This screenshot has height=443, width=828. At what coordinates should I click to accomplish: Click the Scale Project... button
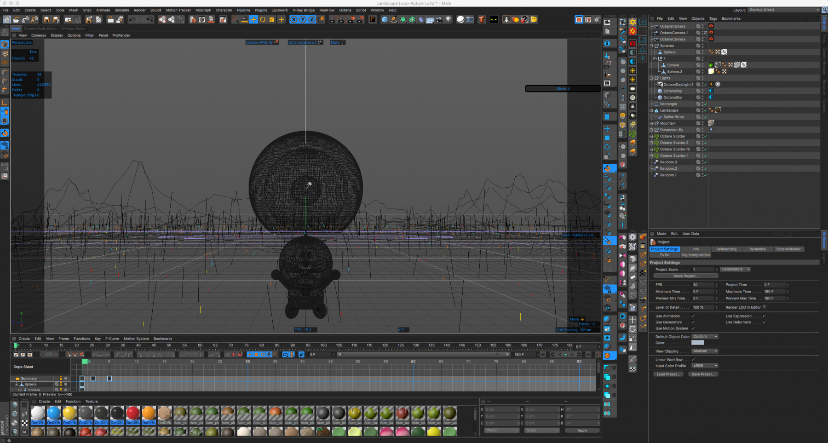686,276
